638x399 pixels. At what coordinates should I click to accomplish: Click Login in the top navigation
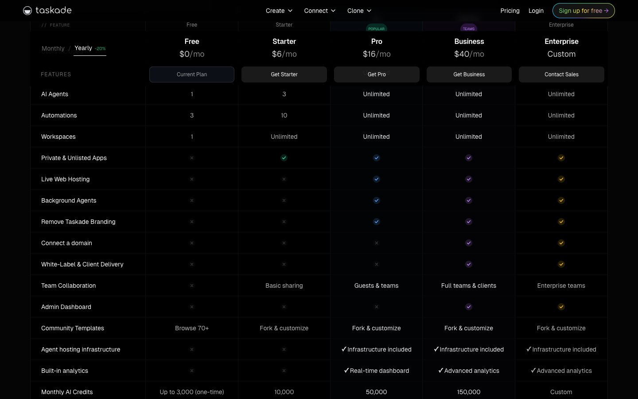[x=536, y=11]
